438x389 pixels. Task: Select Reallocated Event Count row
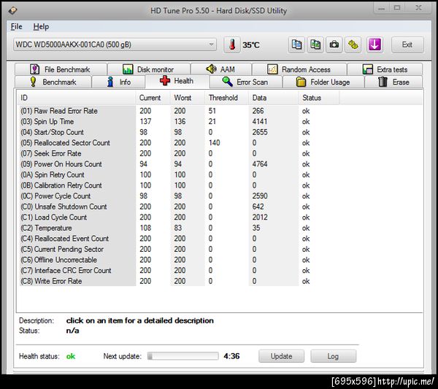coord(179,239)
